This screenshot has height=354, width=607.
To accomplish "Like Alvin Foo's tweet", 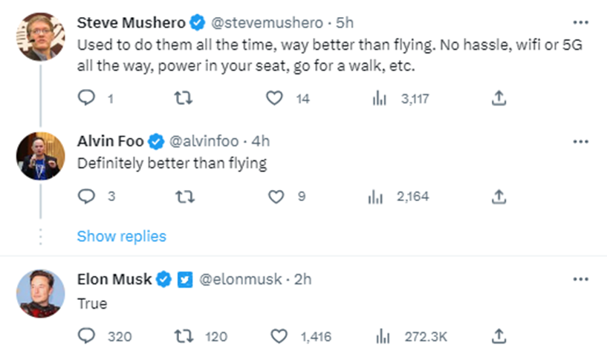I will [276, 197].
